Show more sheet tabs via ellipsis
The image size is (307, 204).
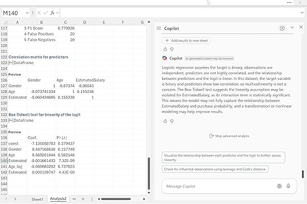click(74, 199)
